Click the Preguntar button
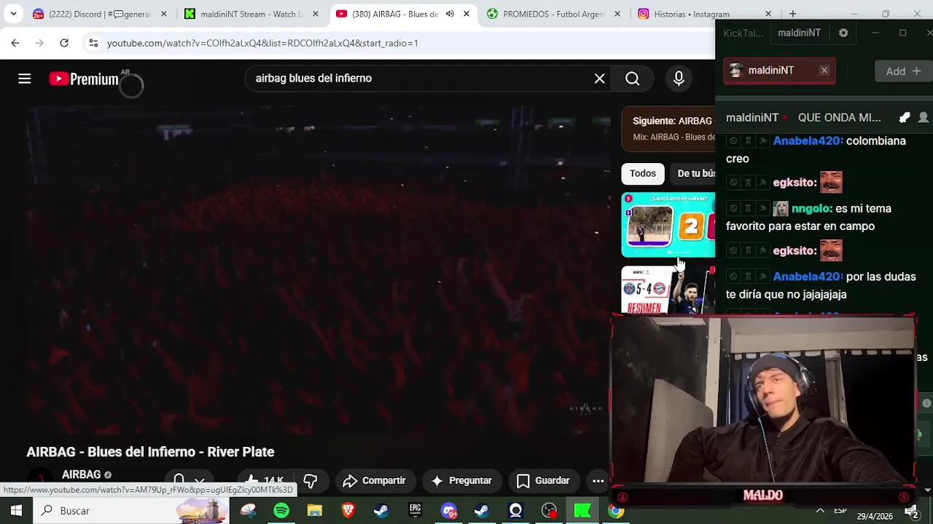 [461, 480]
